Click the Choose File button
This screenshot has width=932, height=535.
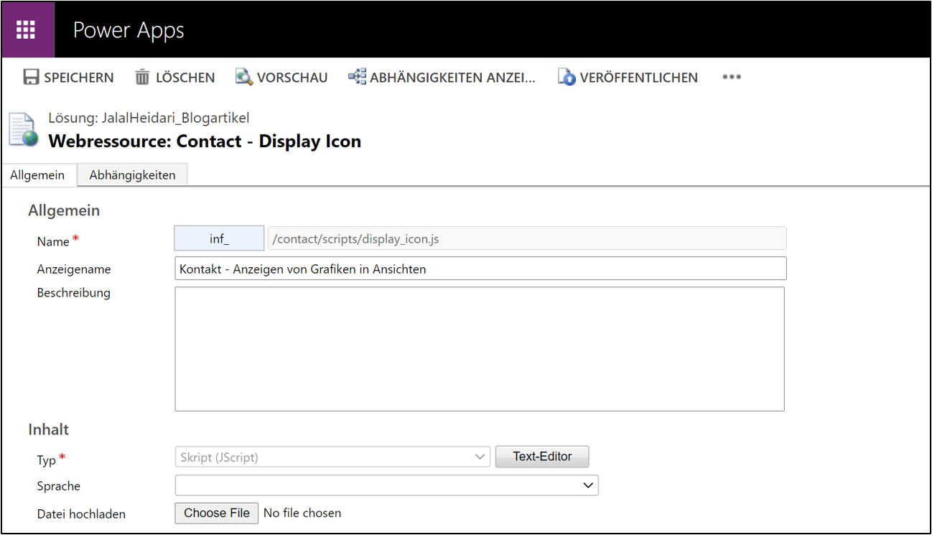tap(217, 513)
